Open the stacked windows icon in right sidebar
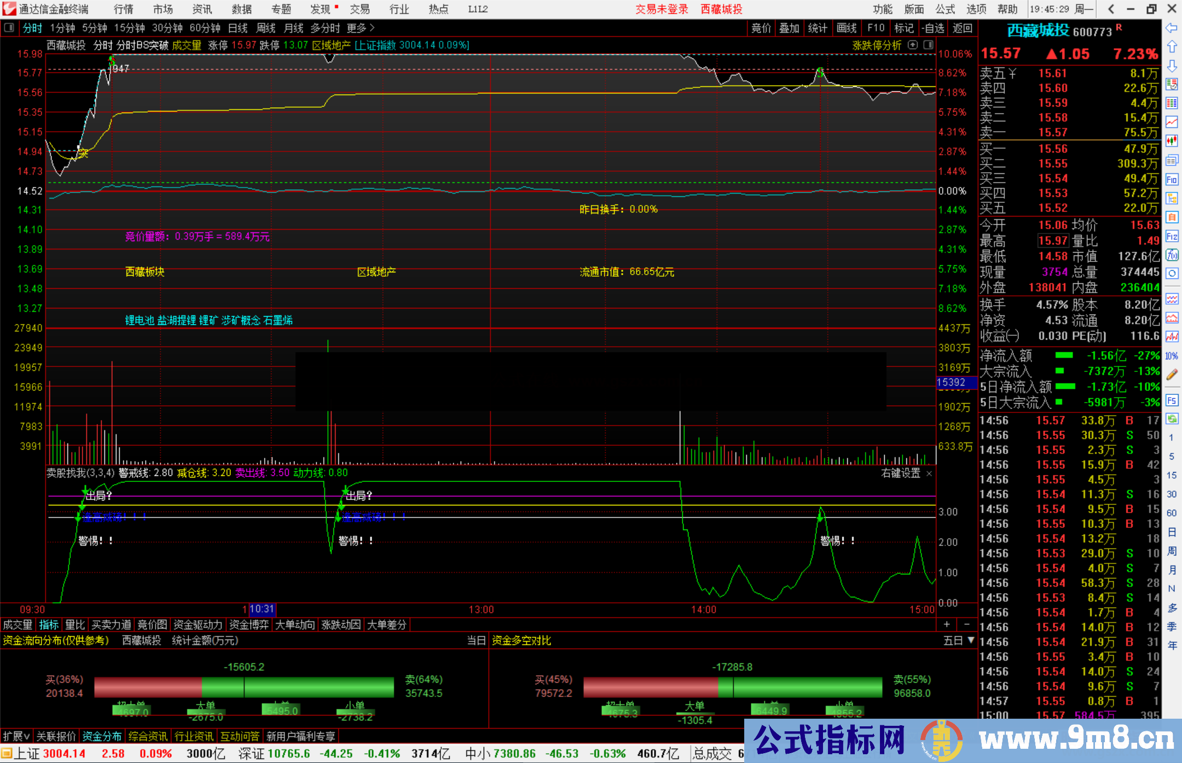The height and width of the screenshot is (763, 1182). click(1172, 160)
